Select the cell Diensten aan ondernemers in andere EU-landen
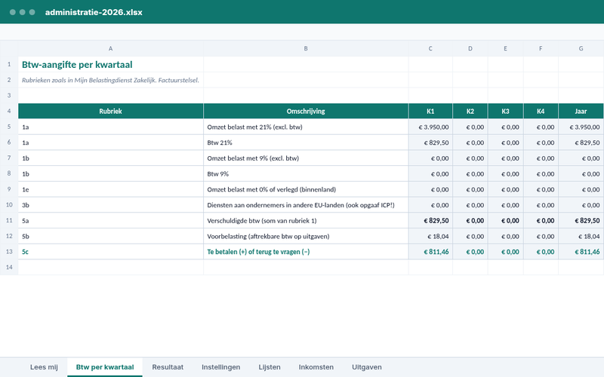 tap(306, 205)
